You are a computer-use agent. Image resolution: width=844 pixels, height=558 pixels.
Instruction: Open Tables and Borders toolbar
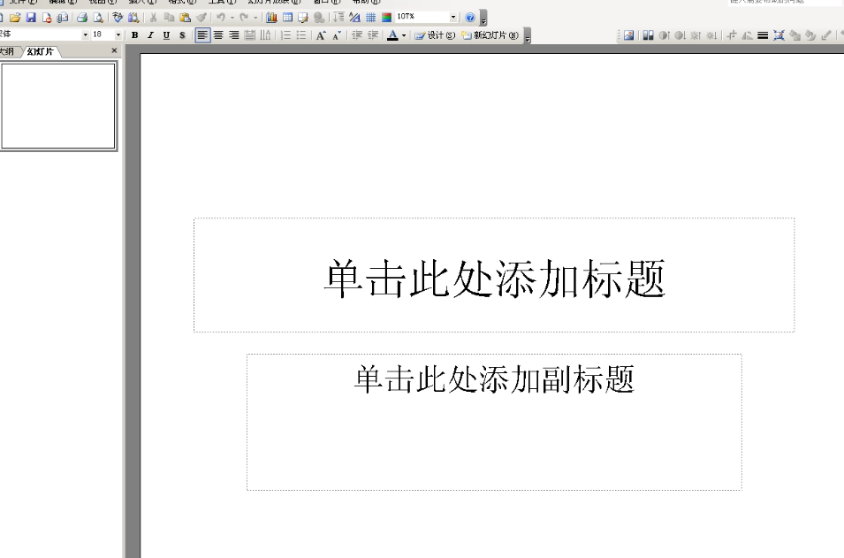tap(303, 18)
